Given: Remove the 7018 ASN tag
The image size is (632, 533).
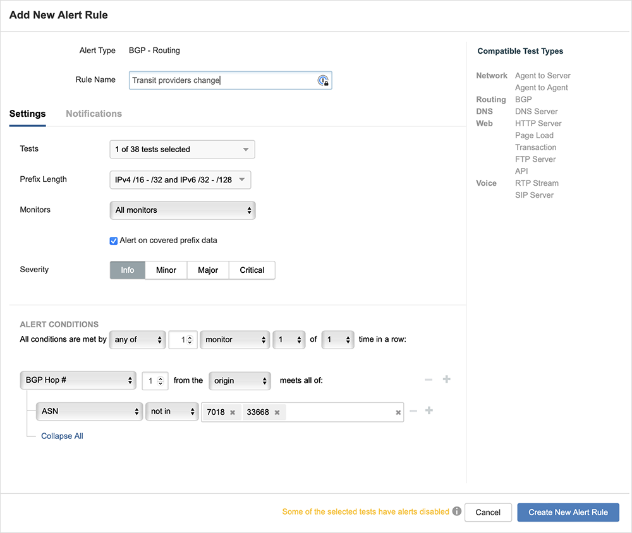Looking at the screenshot, I should tap(234, 412).
